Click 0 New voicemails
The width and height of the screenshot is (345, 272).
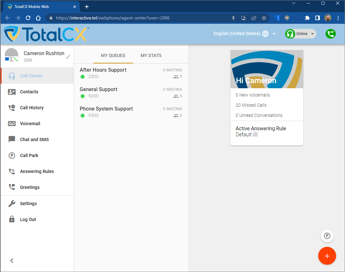coord(253,95)
